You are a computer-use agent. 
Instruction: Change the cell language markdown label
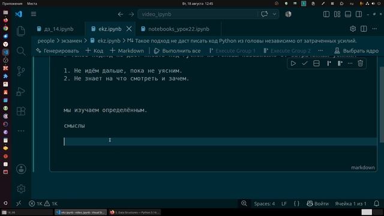pos(362,167)
